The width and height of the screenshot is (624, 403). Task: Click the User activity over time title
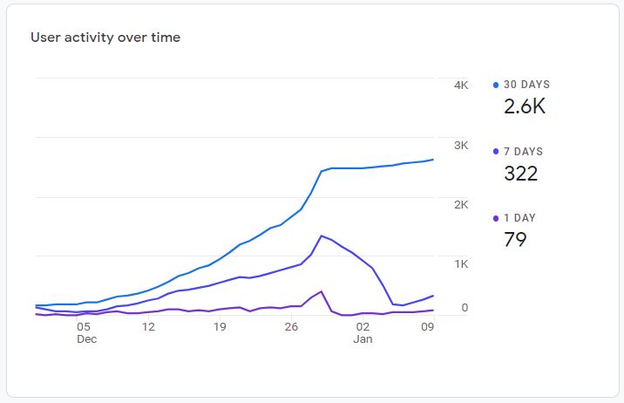[105, 38]
